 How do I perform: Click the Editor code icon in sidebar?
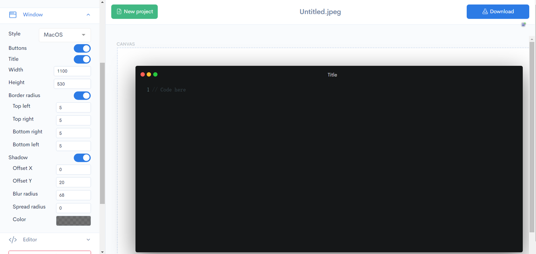[13, 239]
